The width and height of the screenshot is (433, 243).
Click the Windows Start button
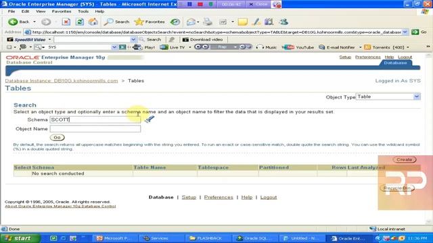tap(20, 238)
